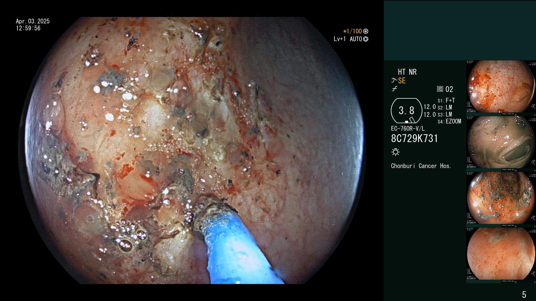Click the S2: LM switch assignment

(x=445, y=107)
